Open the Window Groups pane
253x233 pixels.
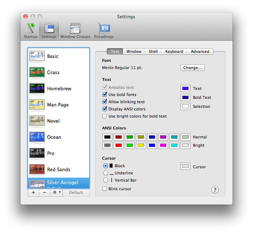(75, 31)
